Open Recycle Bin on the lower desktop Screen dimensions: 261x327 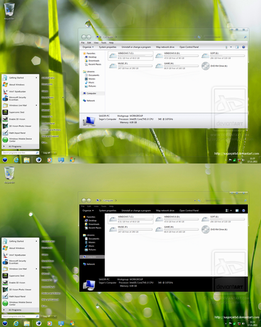[x=9, y=174]
